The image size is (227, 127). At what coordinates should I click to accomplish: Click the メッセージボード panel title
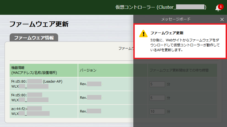pyautogui.click(x=176, y=19)
